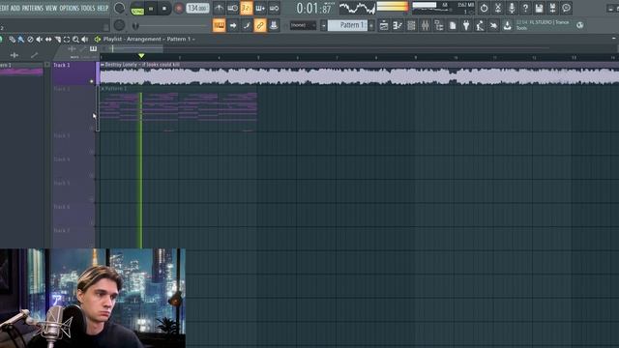Toggle the 3-2-1 recording countdown
Image resolution: width=619 pixels, height=348 pixels.
tap(247, 8)
